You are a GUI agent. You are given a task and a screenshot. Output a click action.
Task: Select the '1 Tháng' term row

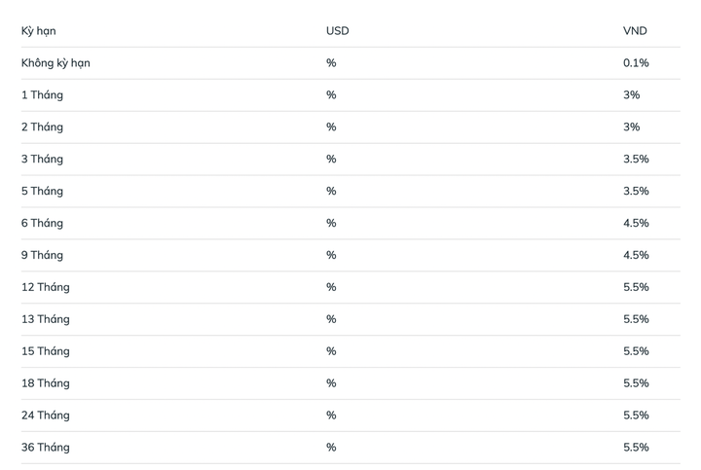pyautogui.click(x=350, y=95)
